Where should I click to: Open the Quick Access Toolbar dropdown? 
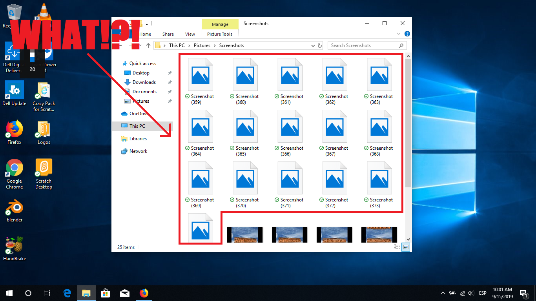(x=147, y=24)
